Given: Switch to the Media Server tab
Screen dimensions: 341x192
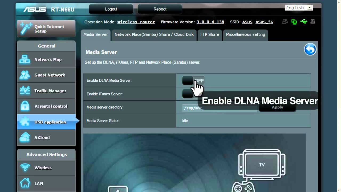Looking at the screenshot, I should click(95, 35).
